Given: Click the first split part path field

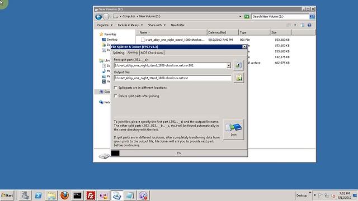Looking at the screenshot, I should click(170, 65).
